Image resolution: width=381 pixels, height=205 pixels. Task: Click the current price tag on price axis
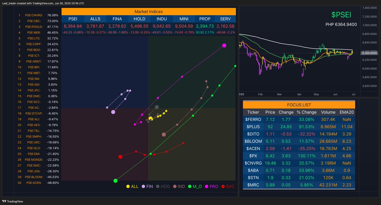tap(369, 53)
